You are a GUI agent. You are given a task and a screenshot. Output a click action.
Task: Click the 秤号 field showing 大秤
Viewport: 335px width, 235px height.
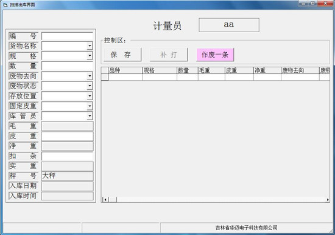(x=67, y=176)
